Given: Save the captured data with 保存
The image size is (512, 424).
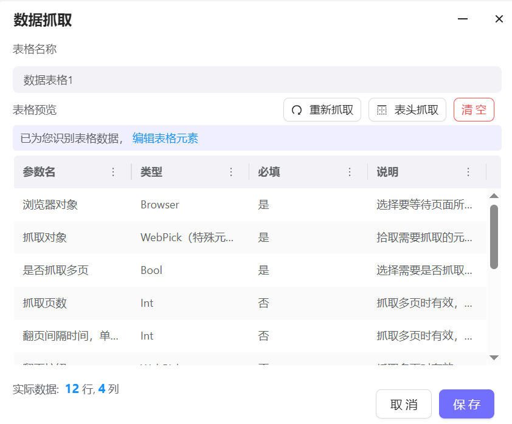Looking at the screenshot, I should 466,405.
